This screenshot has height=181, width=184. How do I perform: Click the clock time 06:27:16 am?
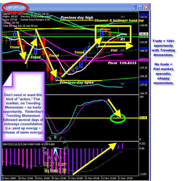pos(55,164)
